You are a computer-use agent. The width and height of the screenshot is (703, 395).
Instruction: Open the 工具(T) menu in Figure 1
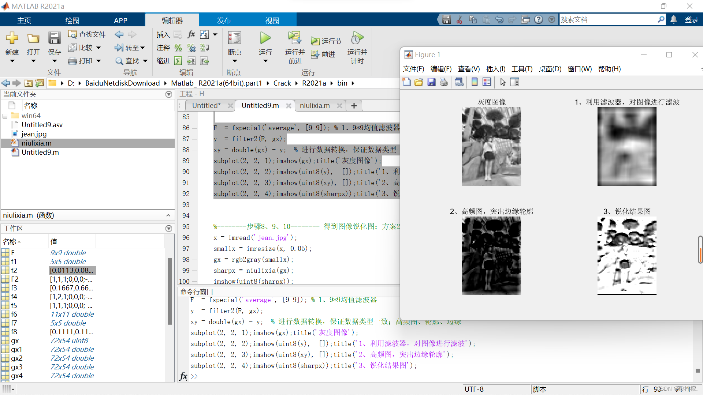click(522, 69)
